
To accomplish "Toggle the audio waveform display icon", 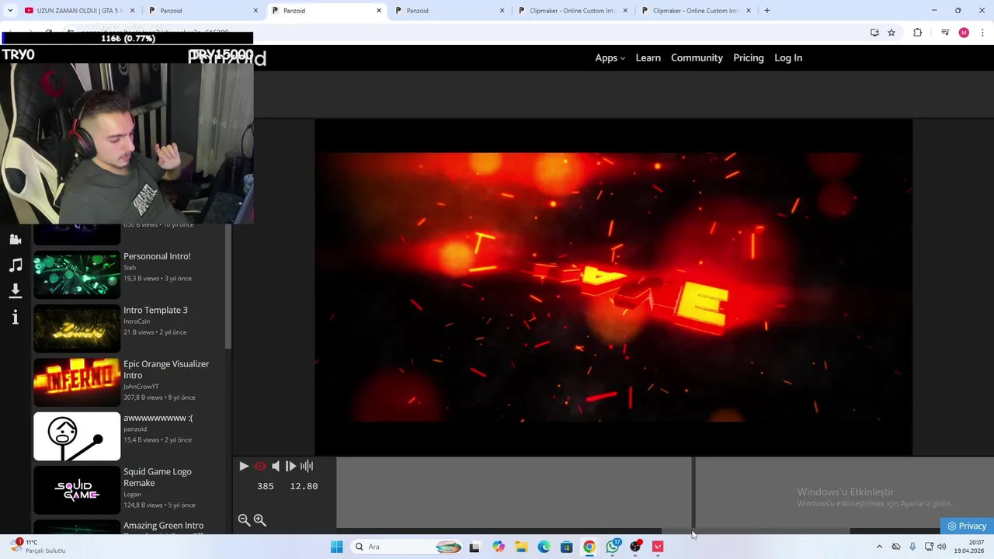I will [307, 466].
